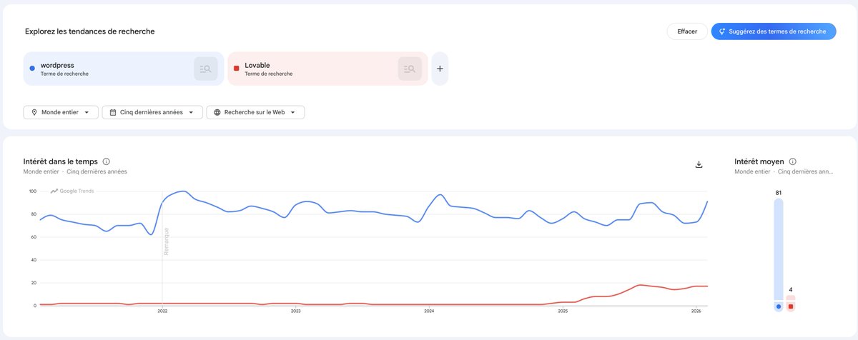Open search icon in wordpress term chip
This screenshot has width=858, height=340.
click(206, 69)
